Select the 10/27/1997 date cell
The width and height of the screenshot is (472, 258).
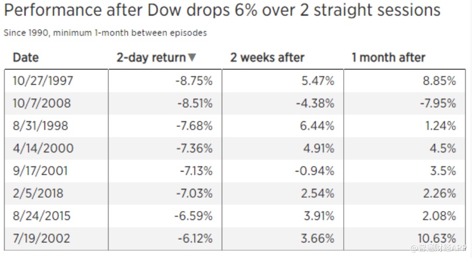tap(43, 81)
